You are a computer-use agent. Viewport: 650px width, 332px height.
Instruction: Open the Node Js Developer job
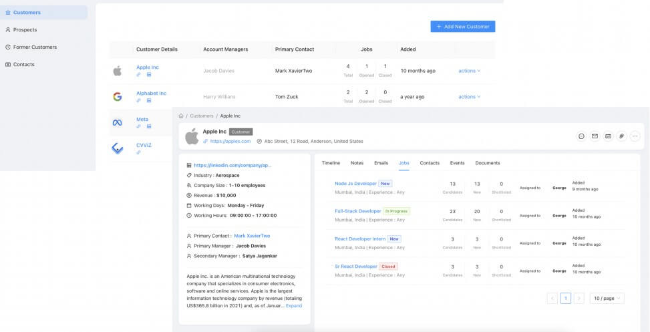[x=355, y=184]
